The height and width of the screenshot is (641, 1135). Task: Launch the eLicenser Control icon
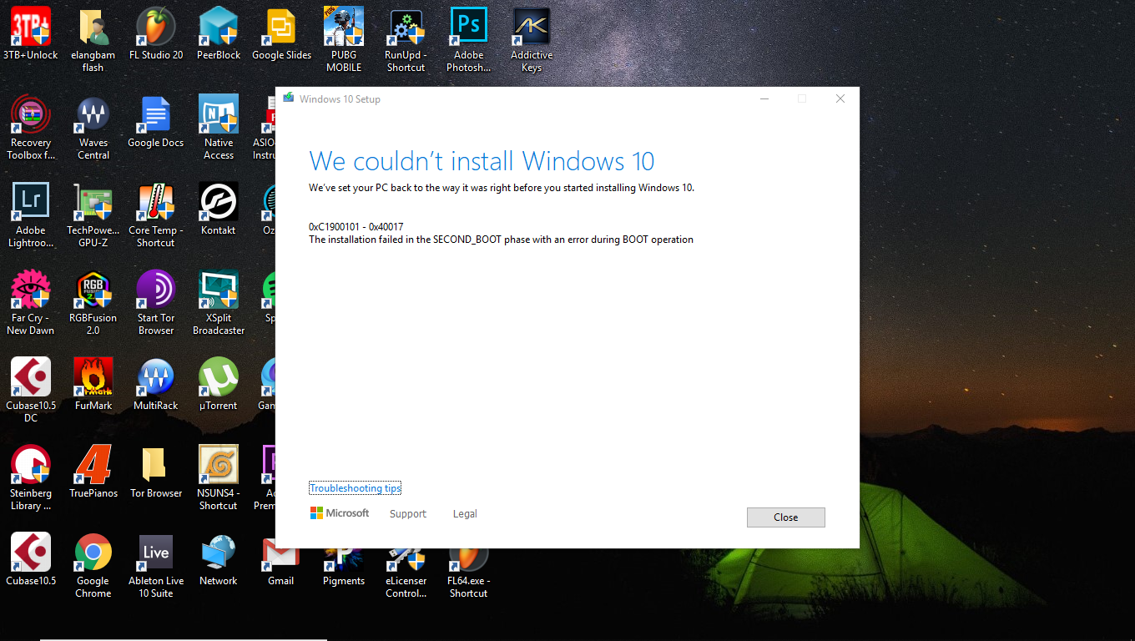[x=406, y=574]
